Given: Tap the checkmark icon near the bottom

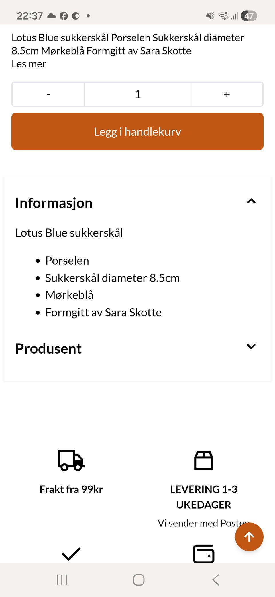Looking at the screenshot, I should pyautogui.click(x=71, y=554).
